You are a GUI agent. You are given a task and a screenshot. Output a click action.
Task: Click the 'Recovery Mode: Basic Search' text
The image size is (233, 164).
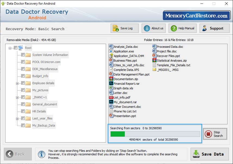[35, 29]
